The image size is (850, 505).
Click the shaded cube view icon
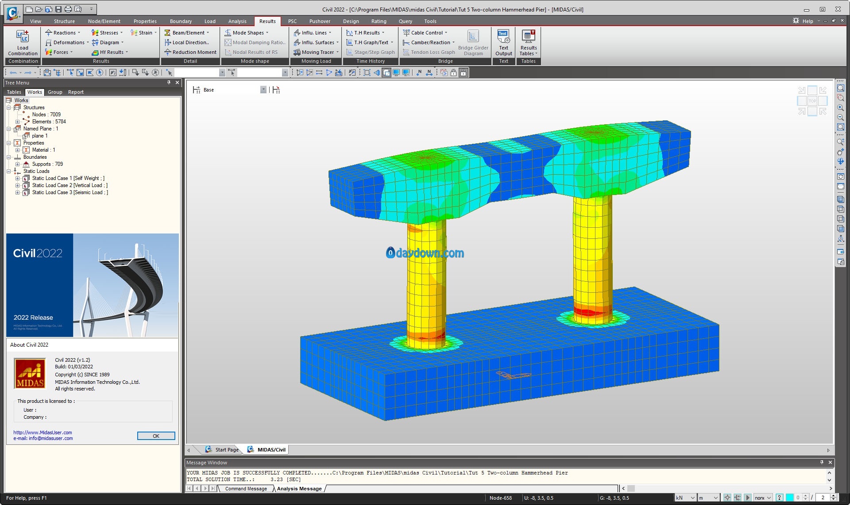840,199
